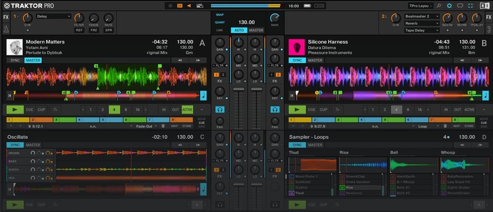Select GRID tab in Deck B advanced panel
The width and height of the screenshot is (493, 212).
point(484,126)
